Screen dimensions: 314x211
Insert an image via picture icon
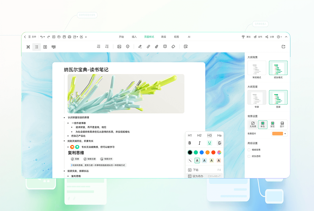pos(119,47)
